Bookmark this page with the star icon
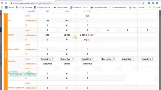The height and width of the screenshot is (90, 161). [143, 3]
